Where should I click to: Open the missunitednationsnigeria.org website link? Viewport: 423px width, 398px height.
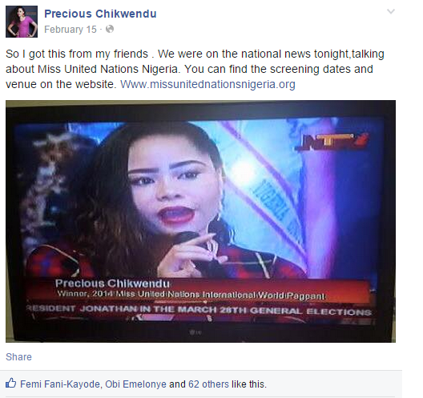click(x=207, y=84)
